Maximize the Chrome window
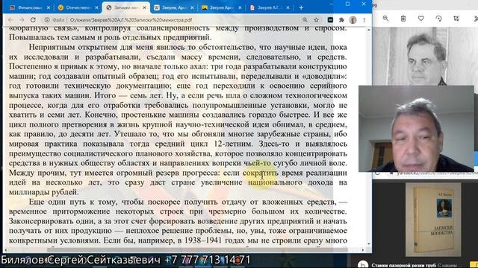Image resolution: width=478 pixels, height=268 pixels. point(347,4)
